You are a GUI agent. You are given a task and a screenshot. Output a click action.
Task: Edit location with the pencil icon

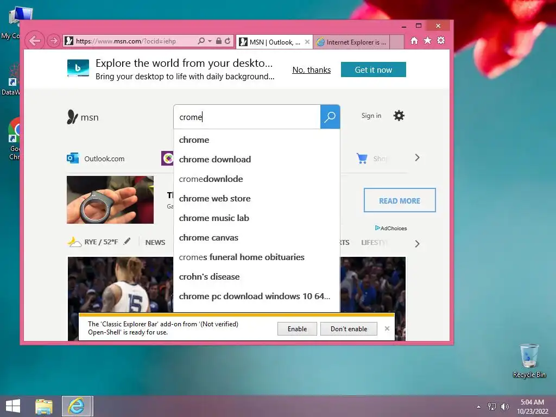tap(127, 242)
